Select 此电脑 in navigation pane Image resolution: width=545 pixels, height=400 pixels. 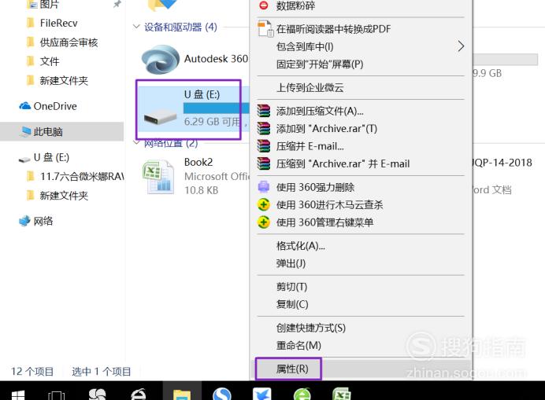48,131
